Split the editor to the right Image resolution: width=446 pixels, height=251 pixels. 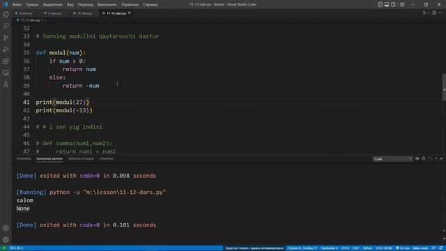[434, 13]
